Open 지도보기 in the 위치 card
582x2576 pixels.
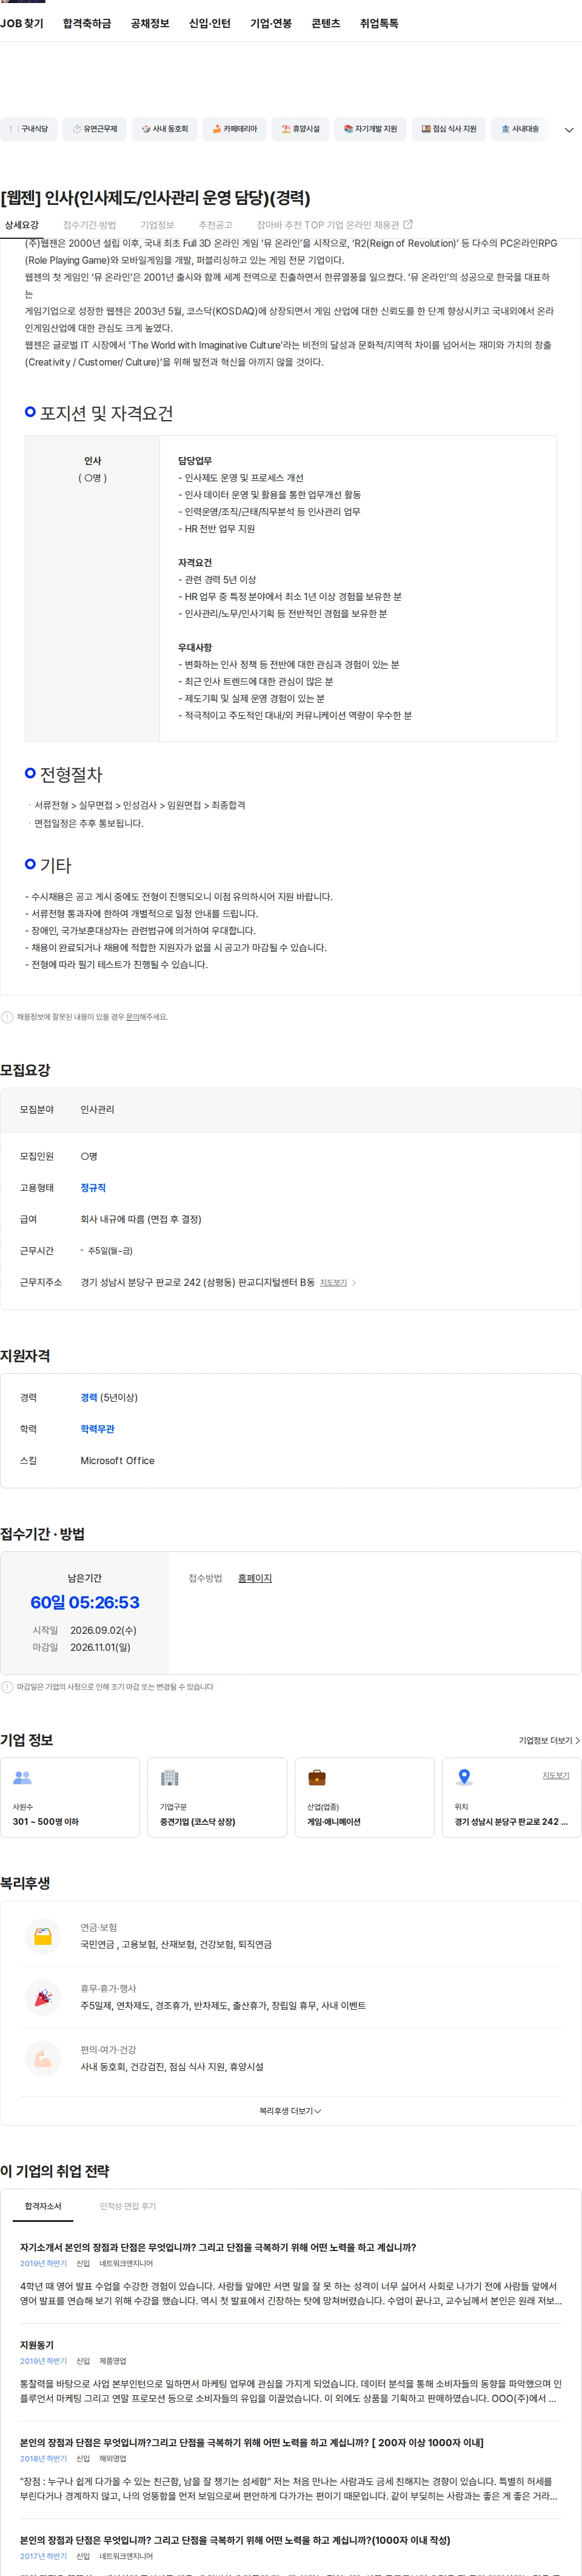point(556,1776)
